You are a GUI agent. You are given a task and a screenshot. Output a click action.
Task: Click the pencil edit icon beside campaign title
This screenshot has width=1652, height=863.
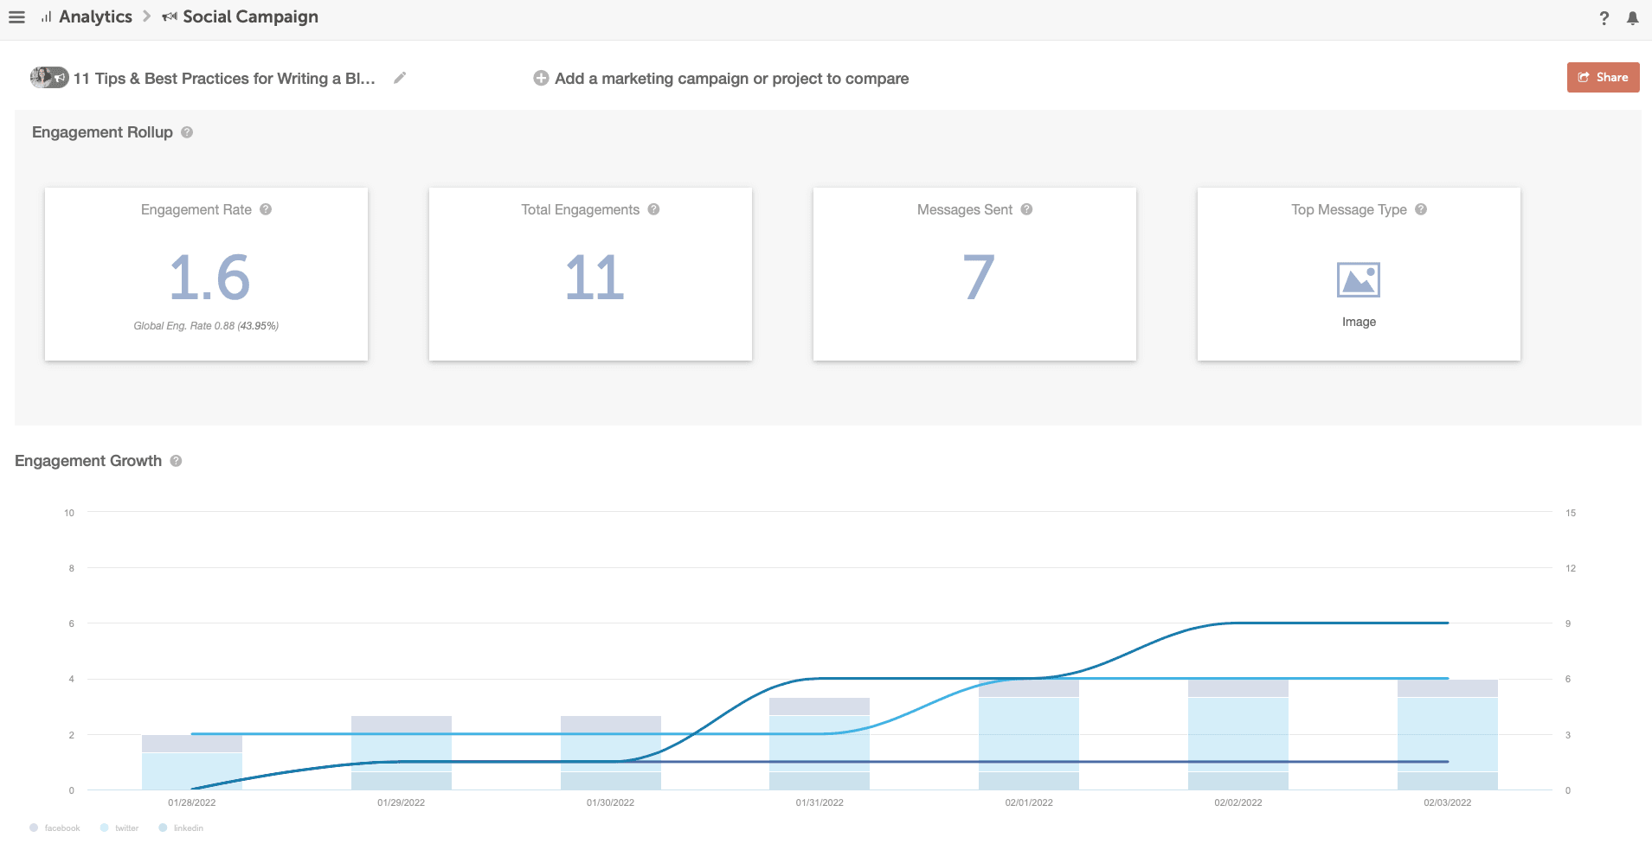click(x=400, y=78)
